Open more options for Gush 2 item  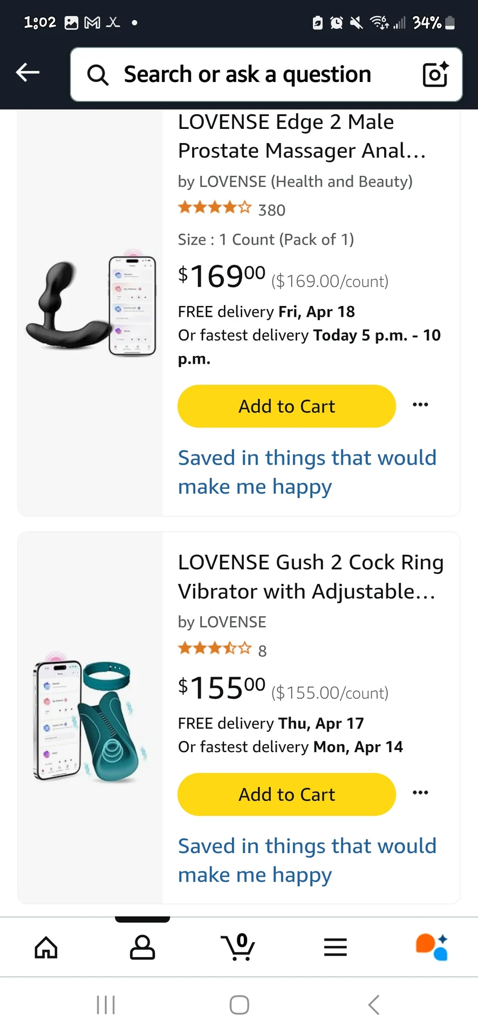pyautogui.click(x=420, y=793)
